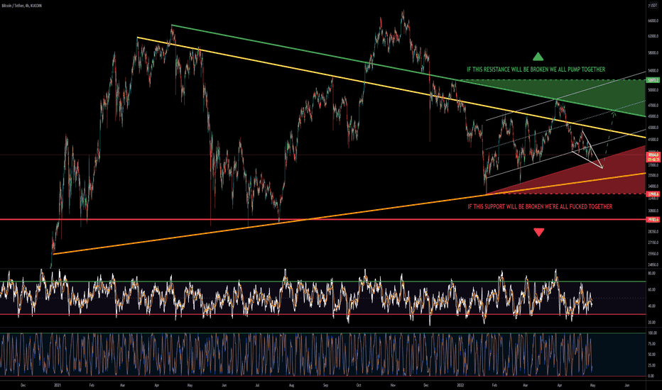Select the dashed green projection arrow
Screen dimensions: 662x390
[x=609, y=135]
